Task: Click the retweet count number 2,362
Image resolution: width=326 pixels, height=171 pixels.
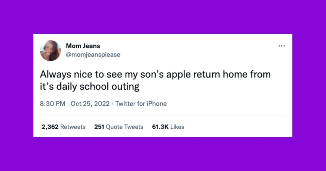Action: [x=49, y=127]
